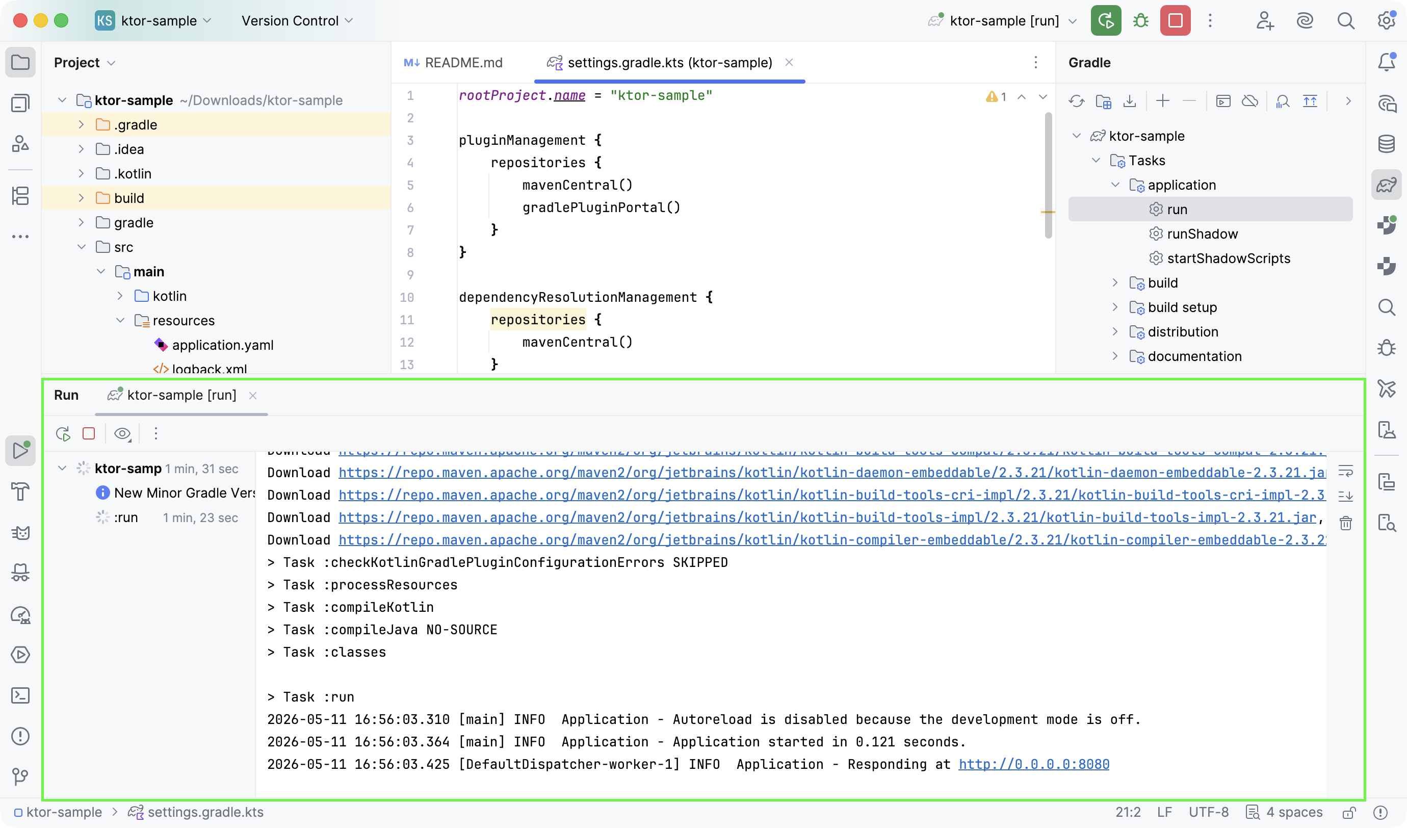The height and width of the screenshot is (828, 1407).
Task: Expand the .idea folder
Action: 81,149
